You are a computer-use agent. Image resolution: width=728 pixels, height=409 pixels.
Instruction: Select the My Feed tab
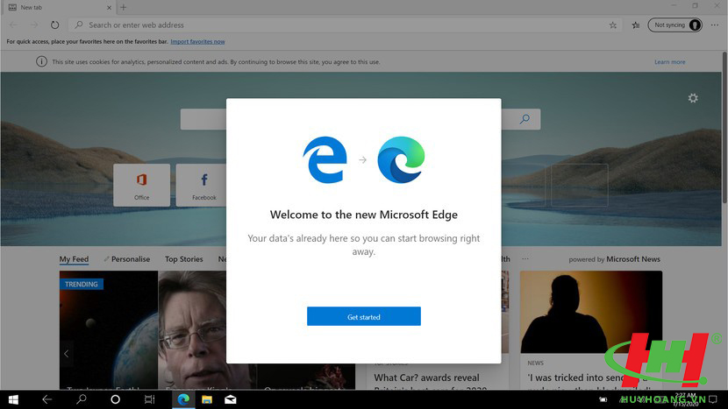(x=74, y=259)
